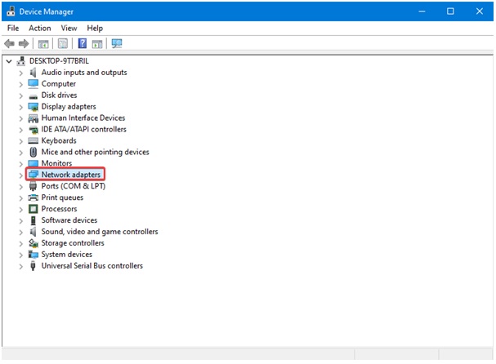Click the Scan for hardware changes monitor icon
The image size is (496, 364).
coord(117,43)
